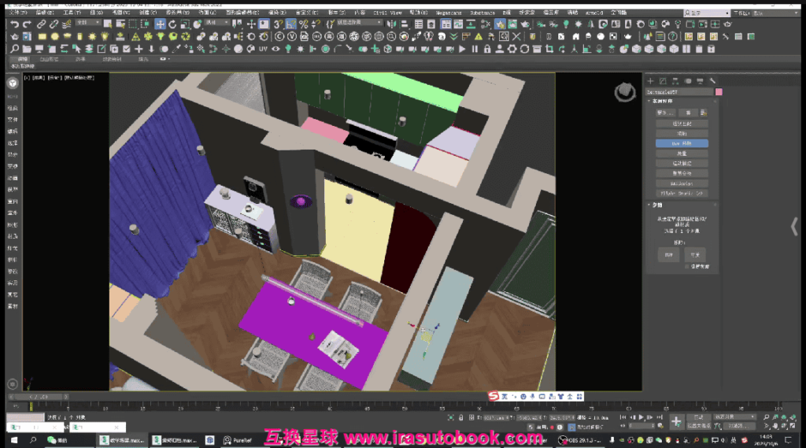Click the play triangle icon in third toolbar row

(462, 49)
